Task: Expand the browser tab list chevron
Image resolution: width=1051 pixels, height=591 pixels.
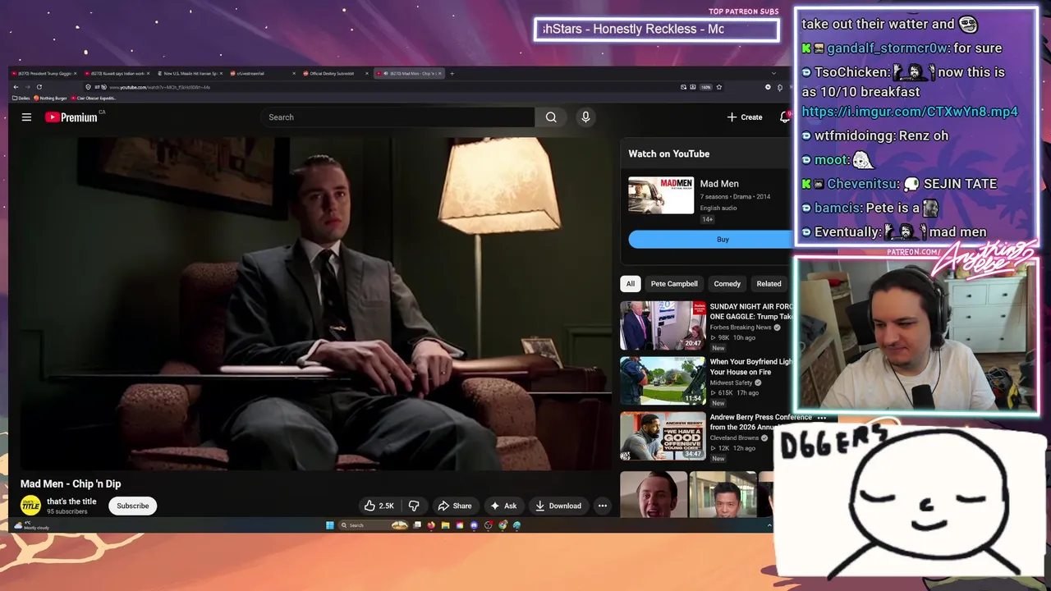Action: (773, 73)
